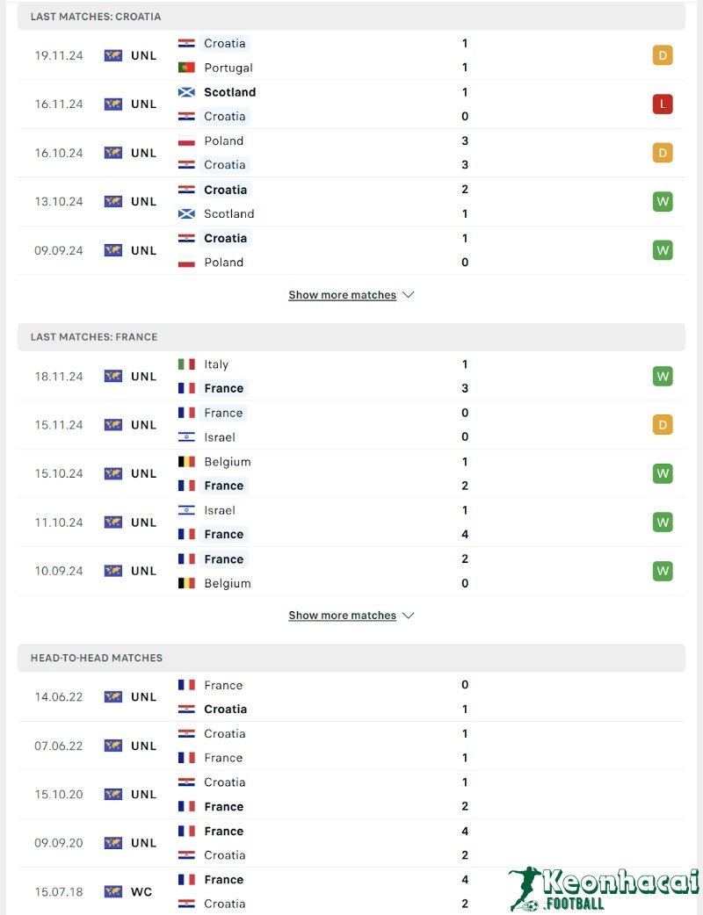This screenshot has height=915, width=703.
Task: Click the red L badge for Scotland match
Action: [662, 104]
